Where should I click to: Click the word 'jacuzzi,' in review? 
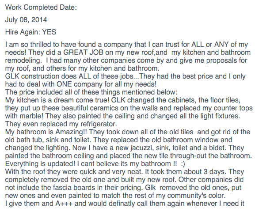[x=142, y=148]
